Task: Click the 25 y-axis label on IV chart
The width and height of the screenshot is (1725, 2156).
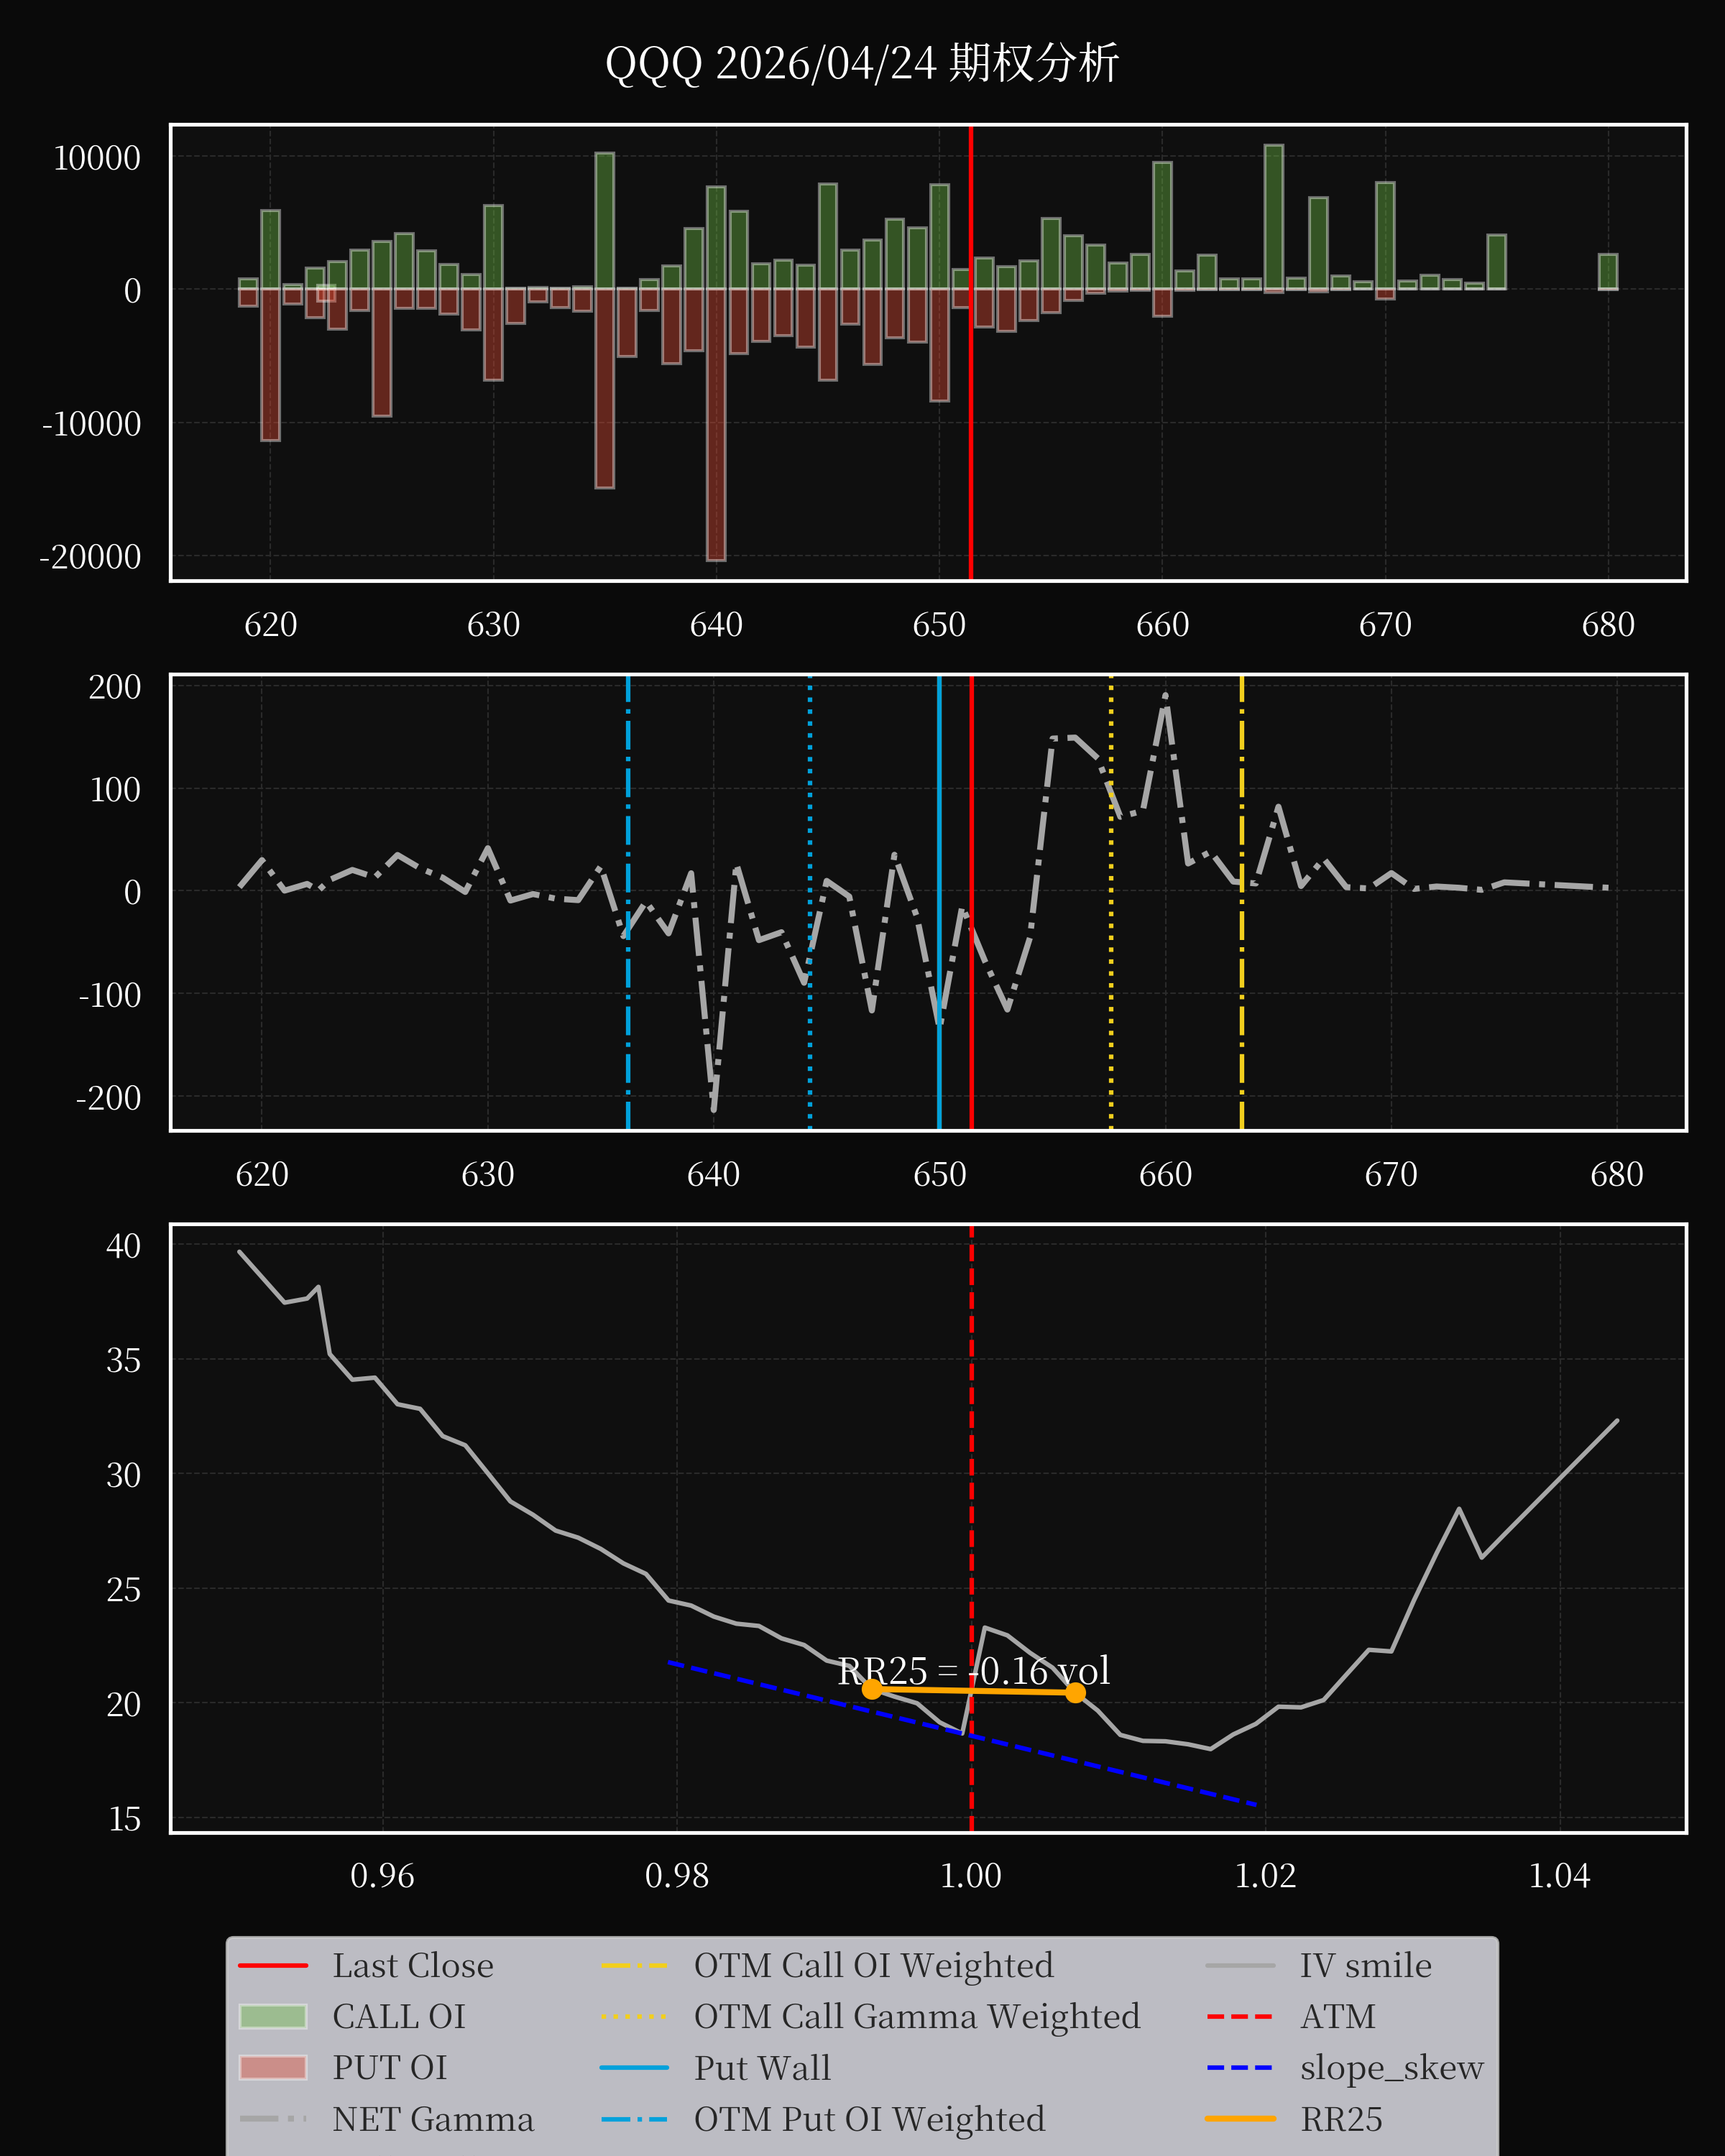Action: click(x=124, y=1590)
